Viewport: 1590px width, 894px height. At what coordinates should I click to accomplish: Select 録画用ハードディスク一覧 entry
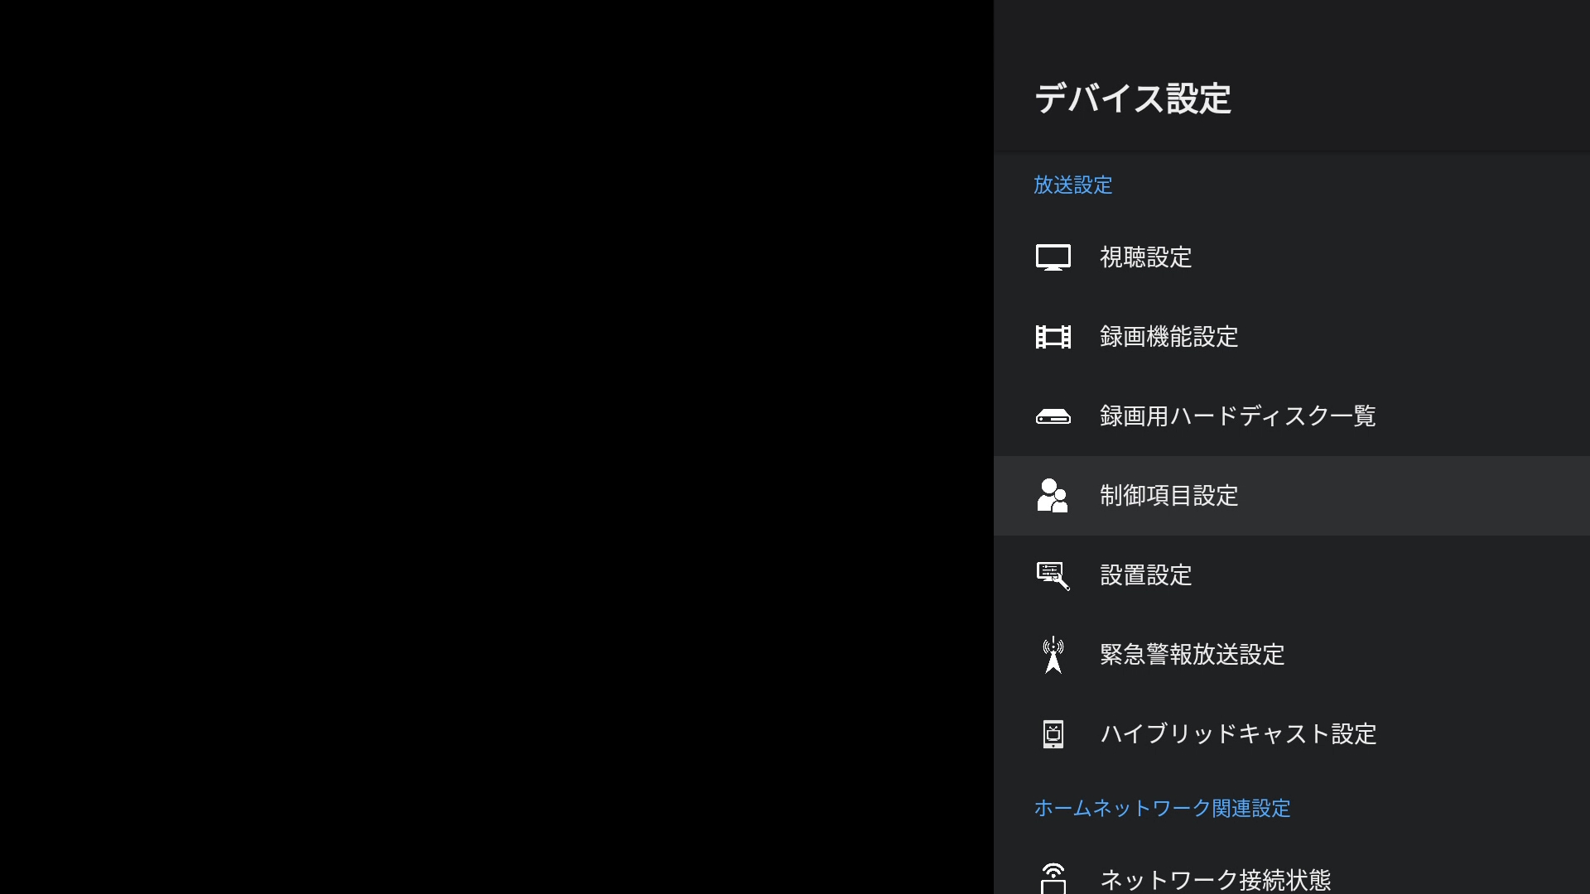[1237, 416]
